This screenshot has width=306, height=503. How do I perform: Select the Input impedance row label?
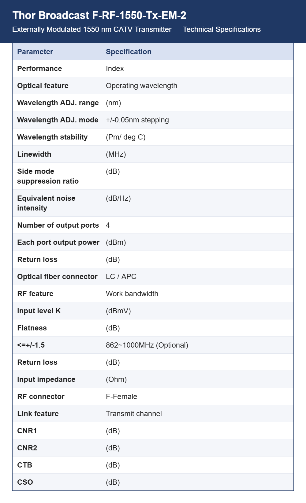point(46,379)
